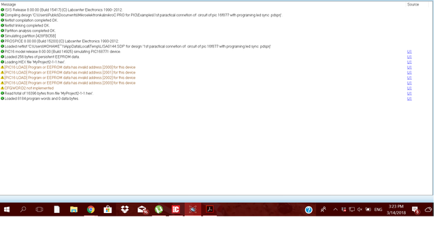
Task: Switch to Adobe Acrobat in the taskbar
Action: point(210,210)
